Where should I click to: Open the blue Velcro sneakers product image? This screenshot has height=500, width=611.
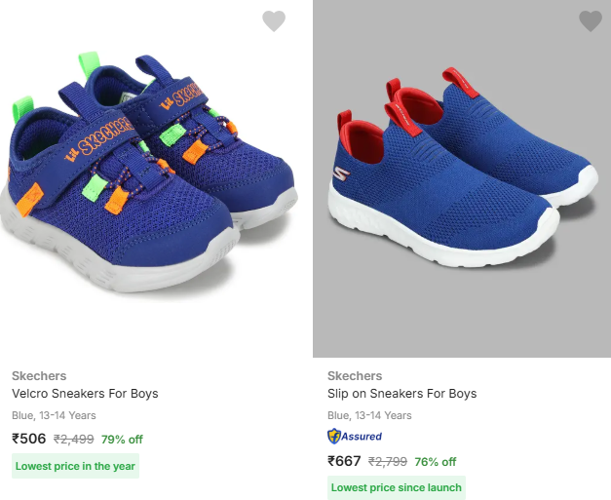pyautogui.click(x=149, y=172)
